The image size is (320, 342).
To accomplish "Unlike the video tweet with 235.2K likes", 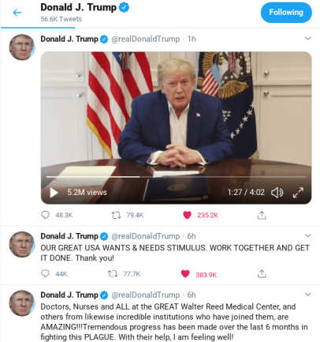I will click(x=187, y=215).
